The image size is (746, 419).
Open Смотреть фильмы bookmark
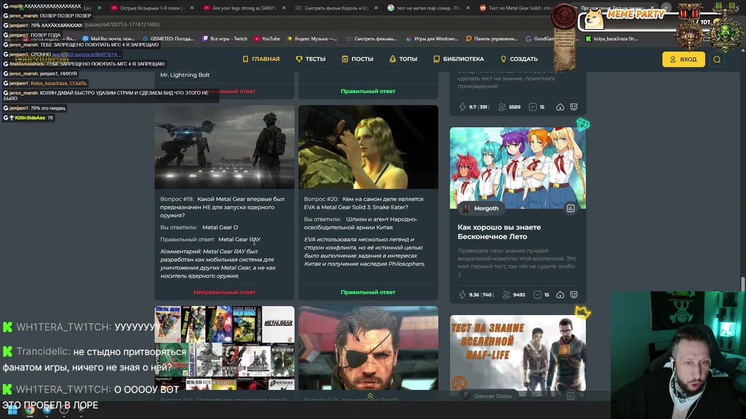pyautogui.click(x=372, y=39)
